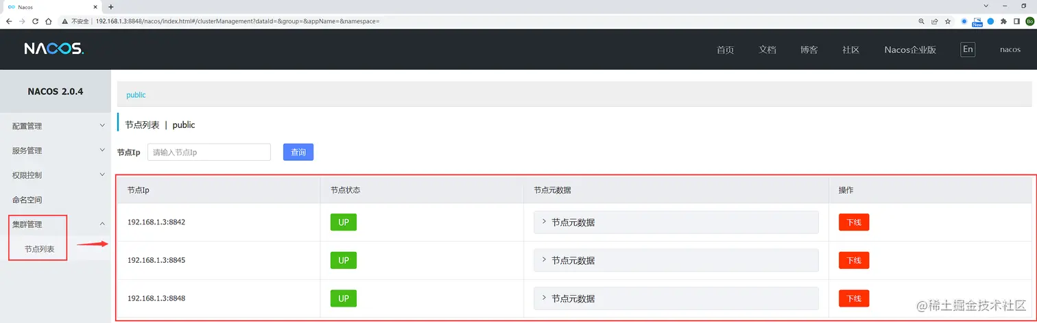The height and width of the screenshot is (323, 1037).
Task: Collapse 集群管理 sidebar menu
Action: point(55,224)
